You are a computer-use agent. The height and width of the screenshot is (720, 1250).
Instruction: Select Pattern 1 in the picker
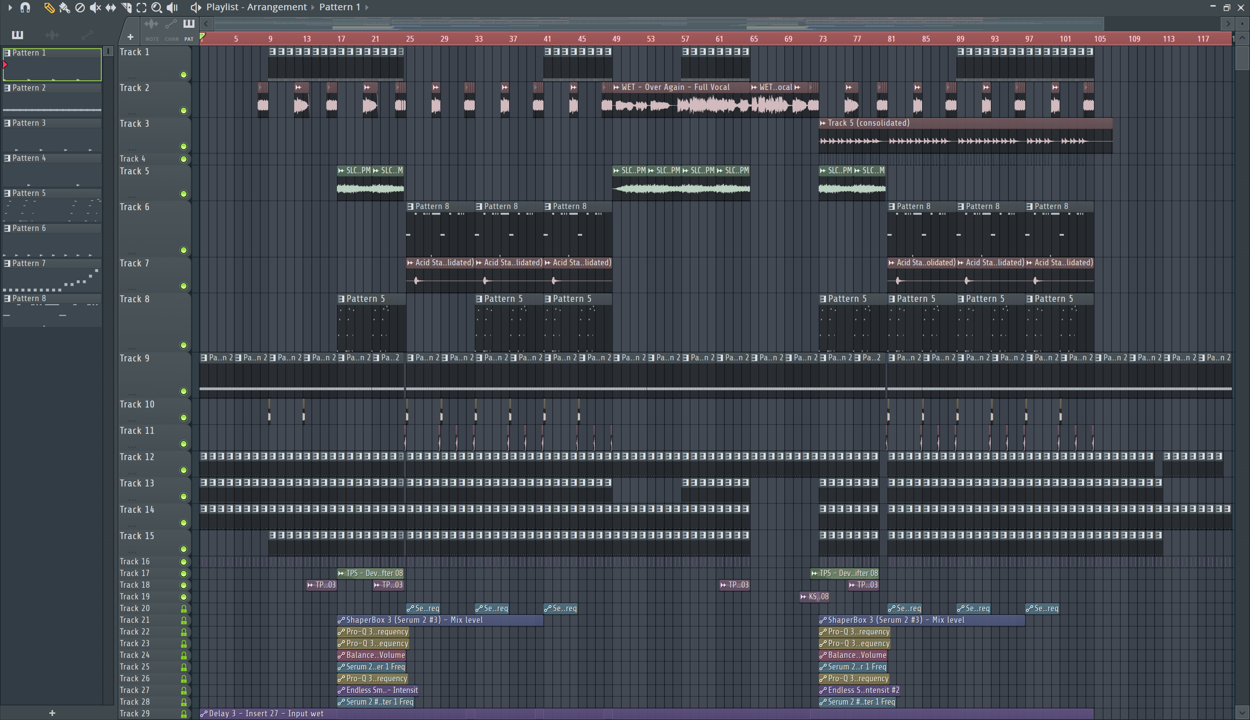coord(52,64)
